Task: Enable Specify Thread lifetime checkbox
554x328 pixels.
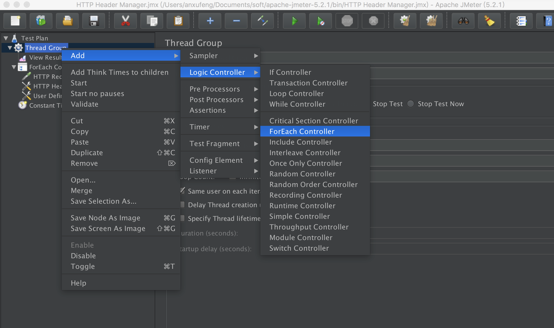Action: 182,218
